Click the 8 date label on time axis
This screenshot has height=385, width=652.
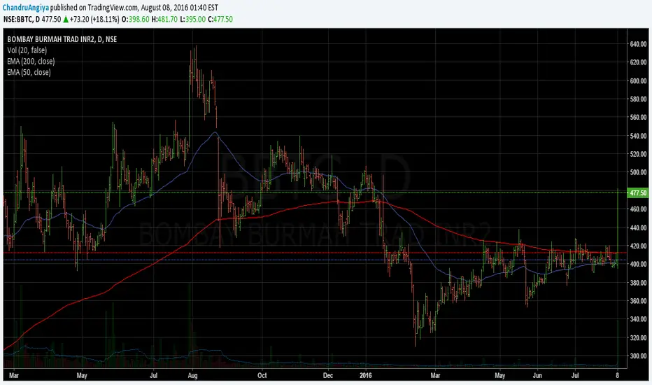tap(618, 375)
